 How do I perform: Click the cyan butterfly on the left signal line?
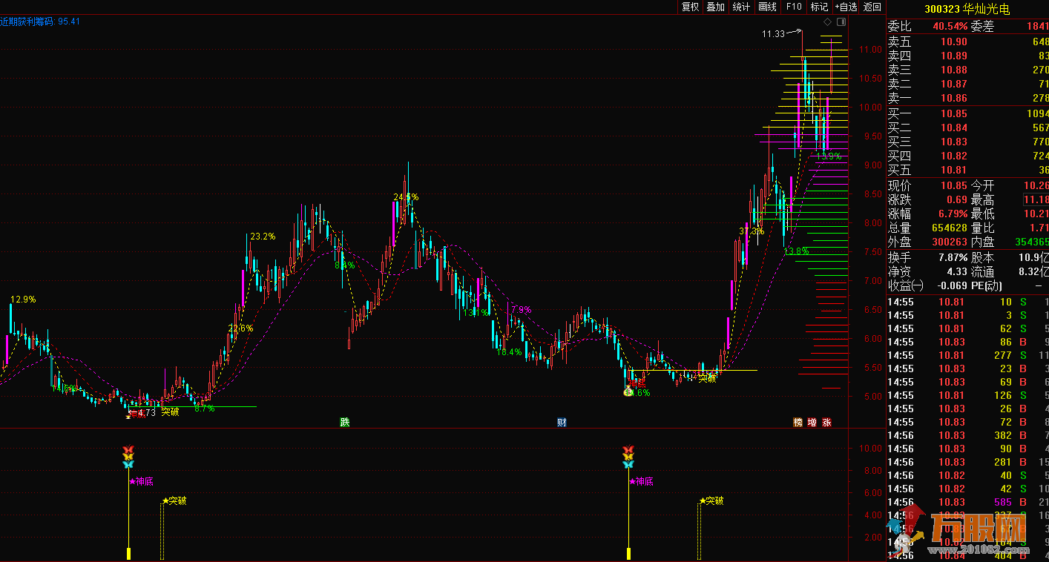point(128,463)
